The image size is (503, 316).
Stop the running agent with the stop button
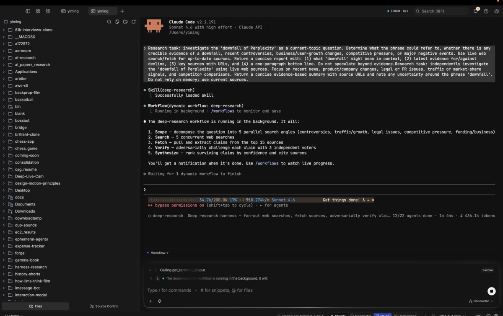(492, 291)
